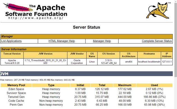
Task: Click the JVM Version column header
Action: point(45,55)
